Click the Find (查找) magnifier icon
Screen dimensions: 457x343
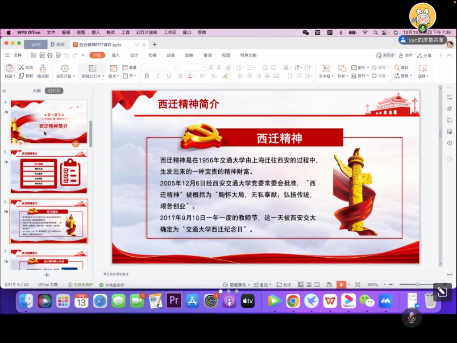coord(397,67)
